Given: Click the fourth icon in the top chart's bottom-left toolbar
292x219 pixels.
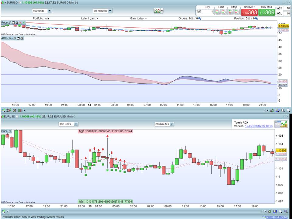Looking at the screenshot, I should coord(20,110).
